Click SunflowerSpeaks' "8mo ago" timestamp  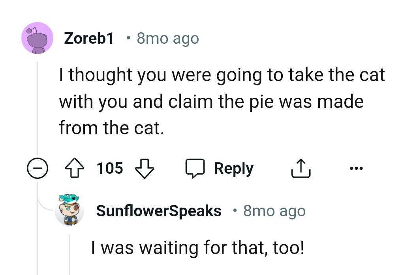(x=274, y=211)
